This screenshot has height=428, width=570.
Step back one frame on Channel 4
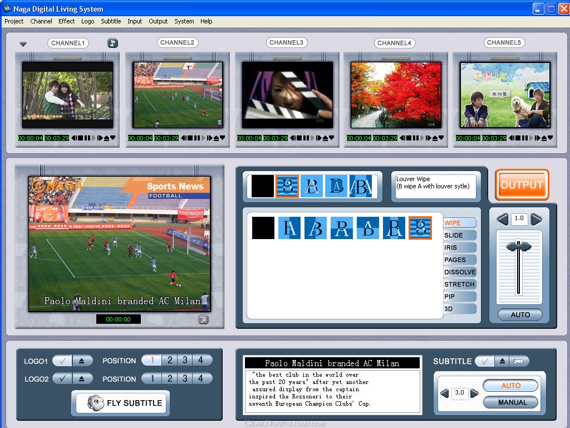tap(402, 138)
